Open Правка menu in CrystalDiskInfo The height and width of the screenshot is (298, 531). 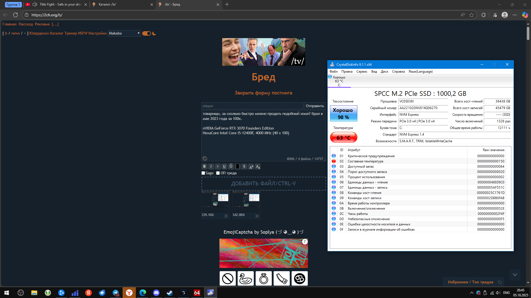pos(347,72)
